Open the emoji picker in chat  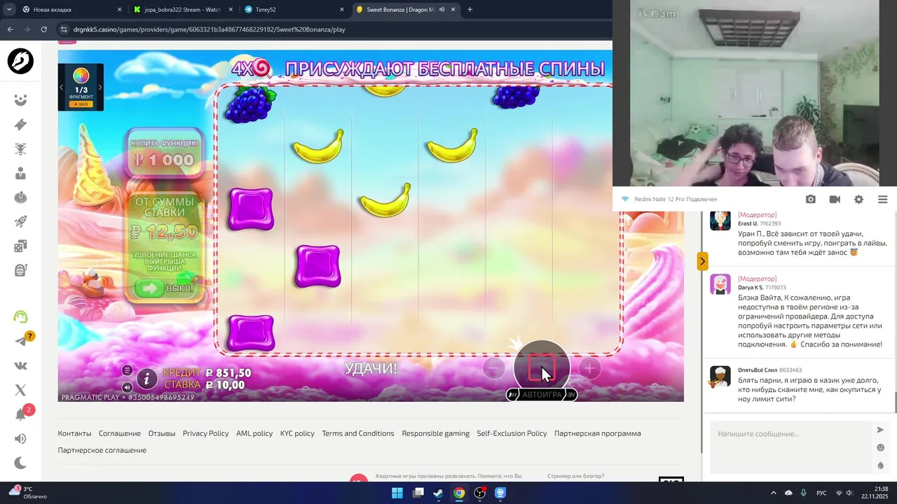[x=881, y=447]
